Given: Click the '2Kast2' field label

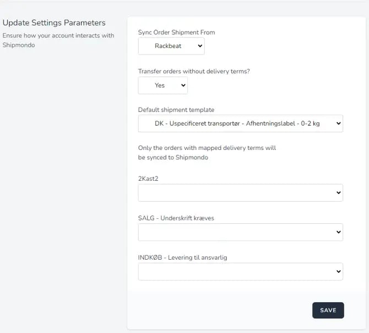Looking at the screenshot, I should (148, 179).
